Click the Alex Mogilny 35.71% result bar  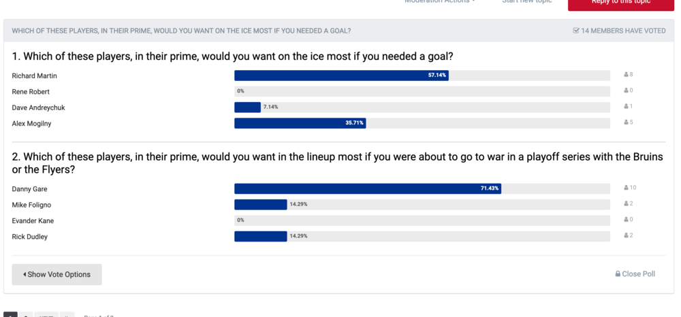tap(300, 123)
